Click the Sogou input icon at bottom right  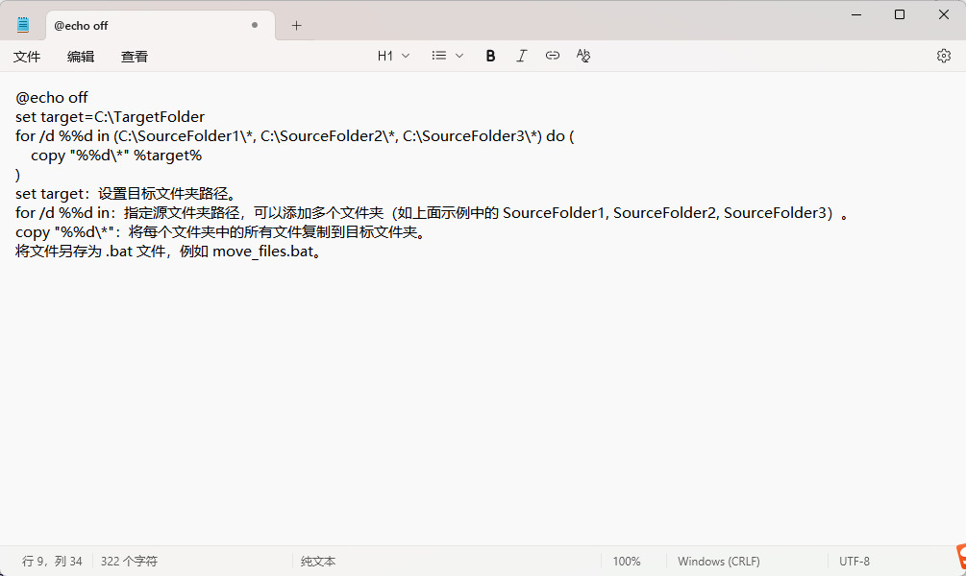click(x=960, y=557)
